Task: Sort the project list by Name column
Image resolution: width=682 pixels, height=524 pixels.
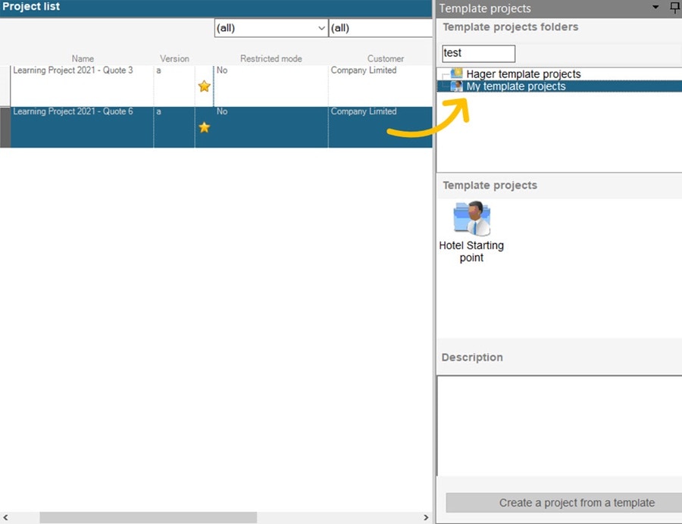Action: (83, 58)
